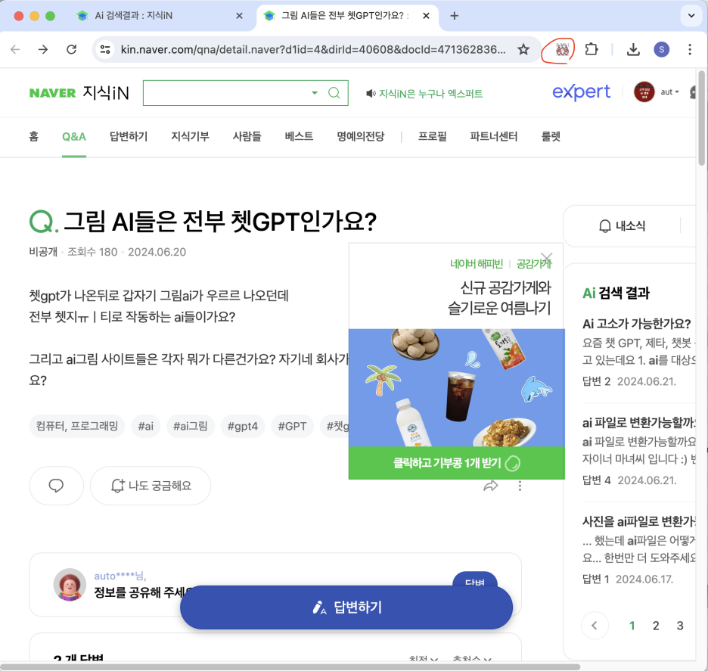Open the 사람들 menu
The height and width of the screenshot is (671, 708).
[247, 136]
